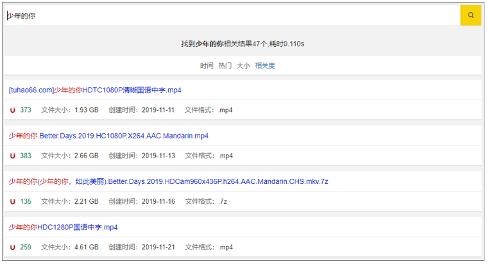Click the creation date 2019-11-16
487x264 pixels.
pos(158,202)
